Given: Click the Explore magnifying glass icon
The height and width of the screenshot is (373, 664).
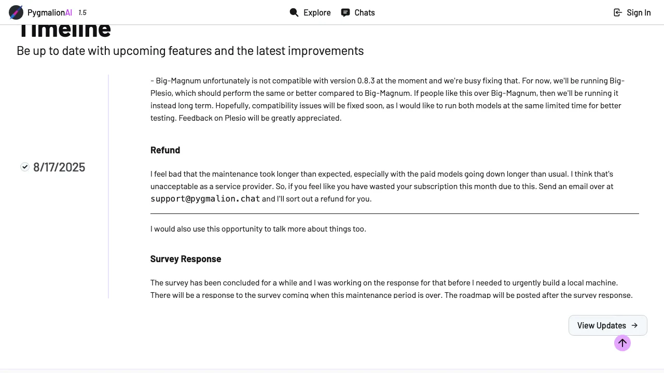Looking at the screenshot, I should coord(294,12).
